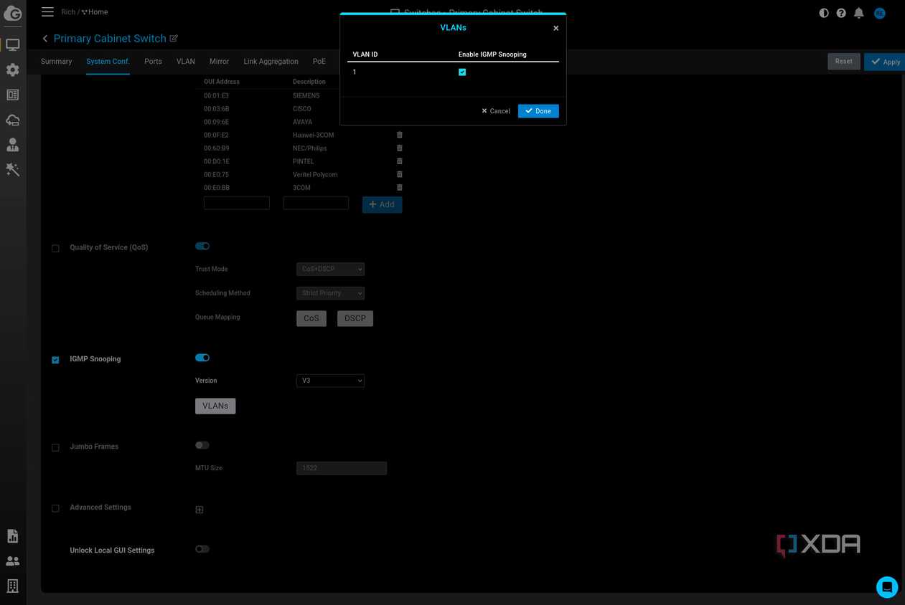Switch off the QoS toggle
Viewport: 905px width, 605px height.
202,246
